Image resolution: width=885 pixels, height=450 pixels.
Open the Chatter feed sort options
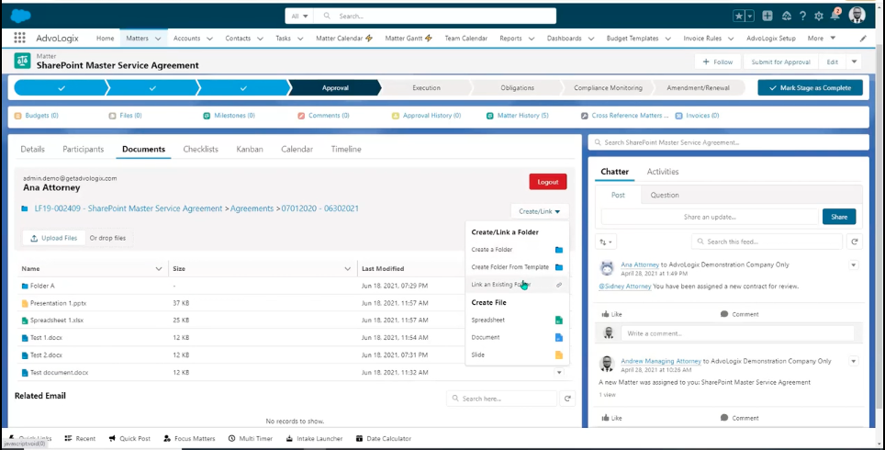click(606, 242)
